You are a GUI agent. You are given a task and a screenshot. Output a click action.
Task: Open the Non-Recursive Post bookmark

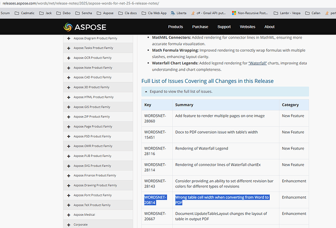coord(250,13)
